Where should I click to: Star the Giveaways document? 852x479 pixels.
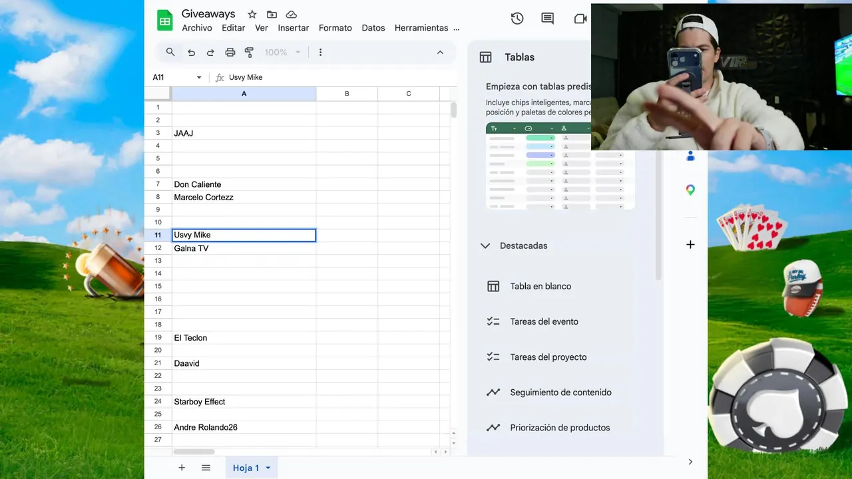(252, 15)
